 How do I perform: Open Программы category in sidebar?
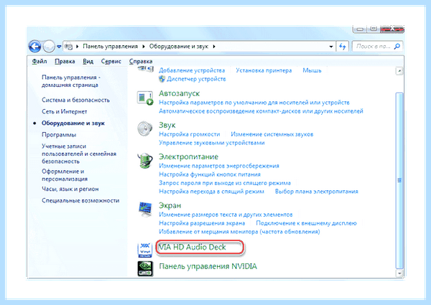[59, 134]
